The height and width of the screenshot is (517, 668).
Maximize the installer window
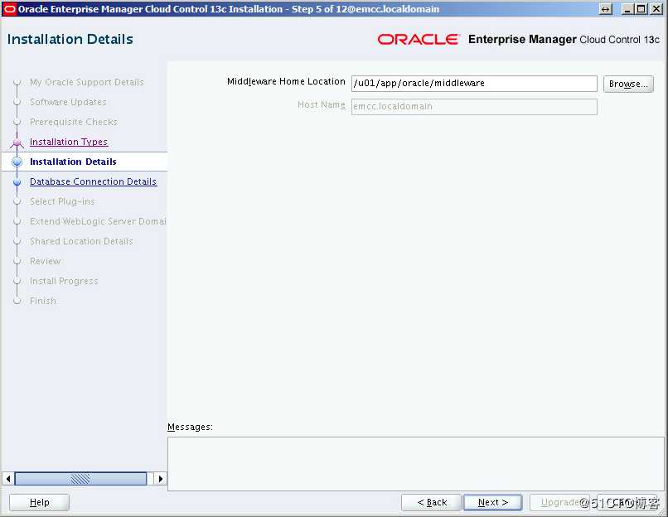coord(641,9)
